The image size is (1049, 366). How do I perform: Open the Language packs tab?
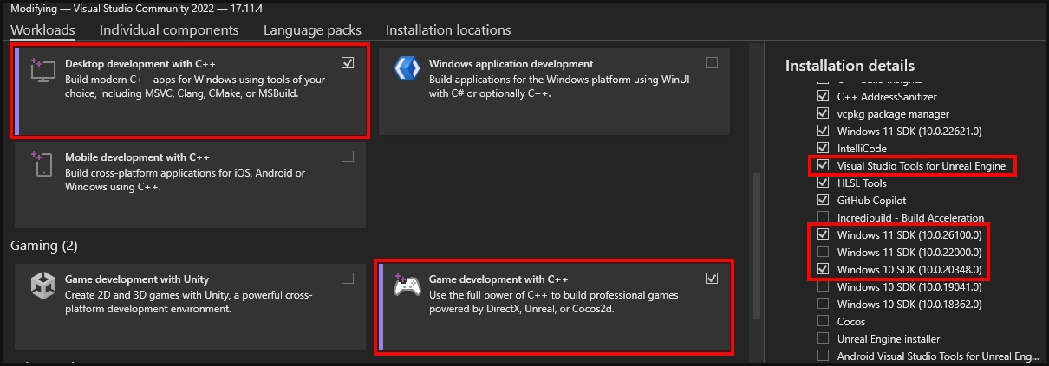pos(312,30)
